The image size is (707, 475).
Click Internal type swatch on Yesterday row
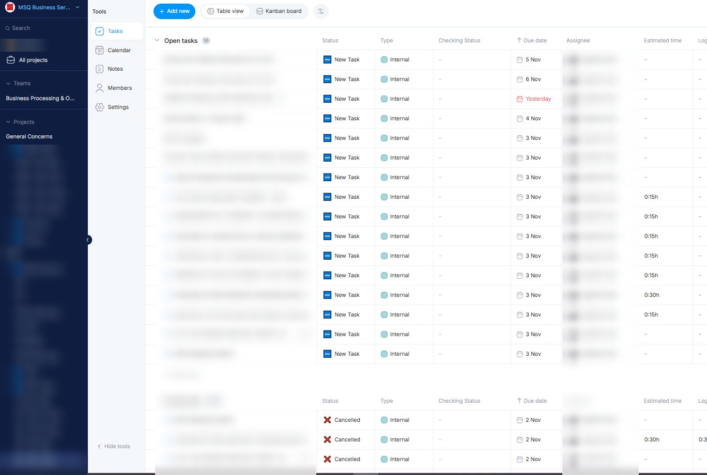point(384,99)
